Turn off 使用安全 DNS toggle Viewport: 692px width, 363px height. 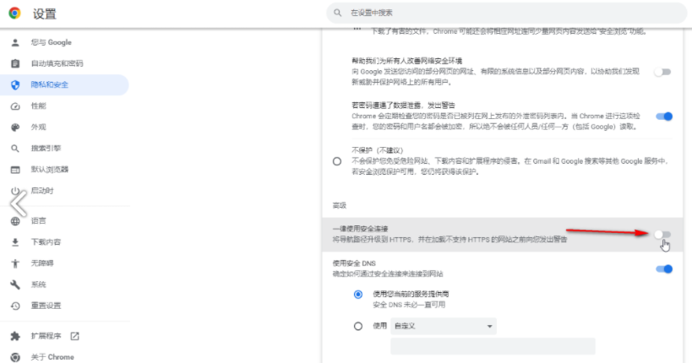[x=664, y=269]
